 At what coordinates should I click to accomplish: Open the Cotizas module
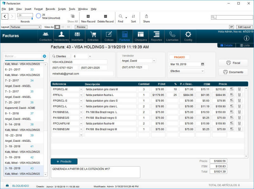pos(109,36)
